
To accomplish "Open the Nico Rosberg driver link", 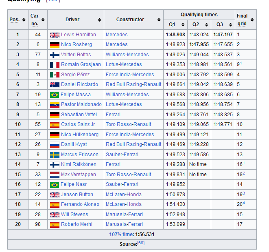I will click(x=77, y=44).
